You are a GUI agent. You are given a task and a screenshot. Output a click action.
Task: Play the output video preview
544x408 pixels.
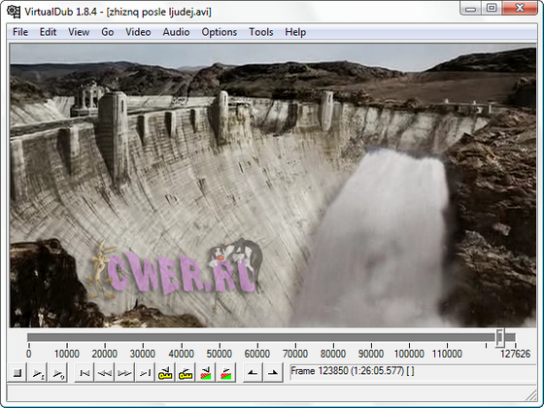(x=57, y=373)
